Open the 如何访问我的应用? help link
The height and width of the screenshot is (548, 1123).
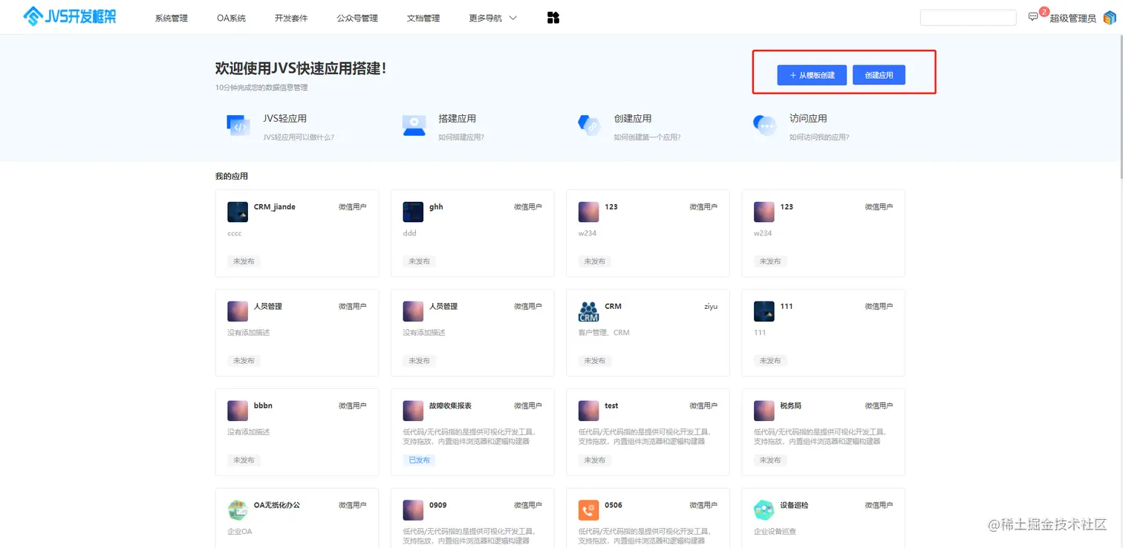tap(819, 137)
